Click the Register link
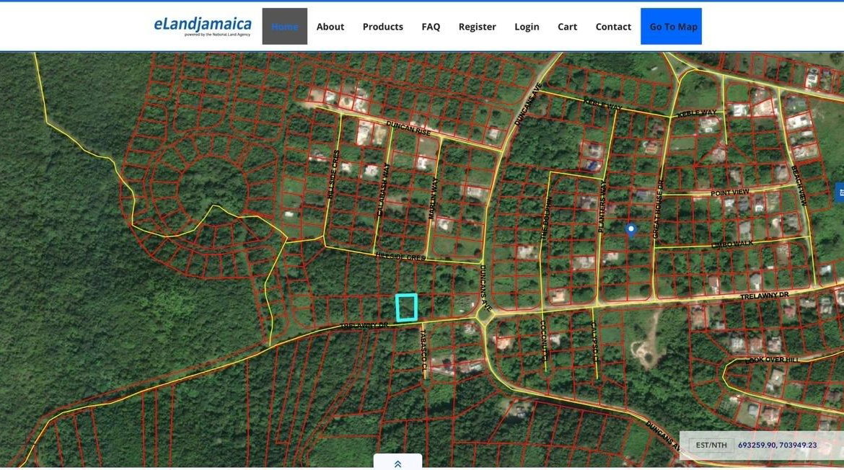Image resolution: width=844 pixels, height=470 pixels. [477, 26]
